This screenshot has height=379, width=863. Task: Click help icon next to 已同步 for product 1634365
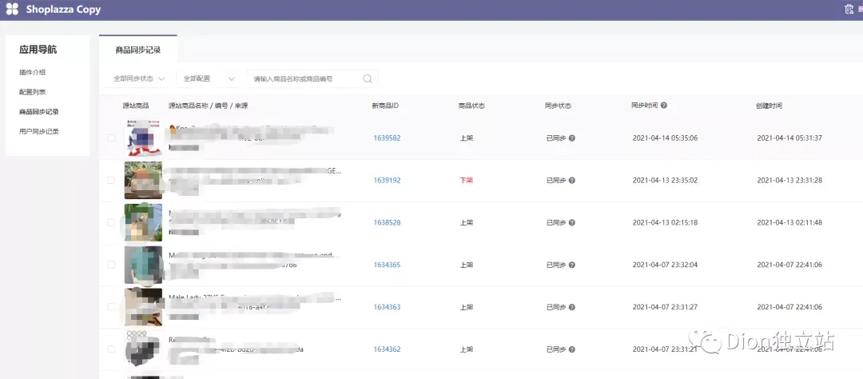(572, 265)
